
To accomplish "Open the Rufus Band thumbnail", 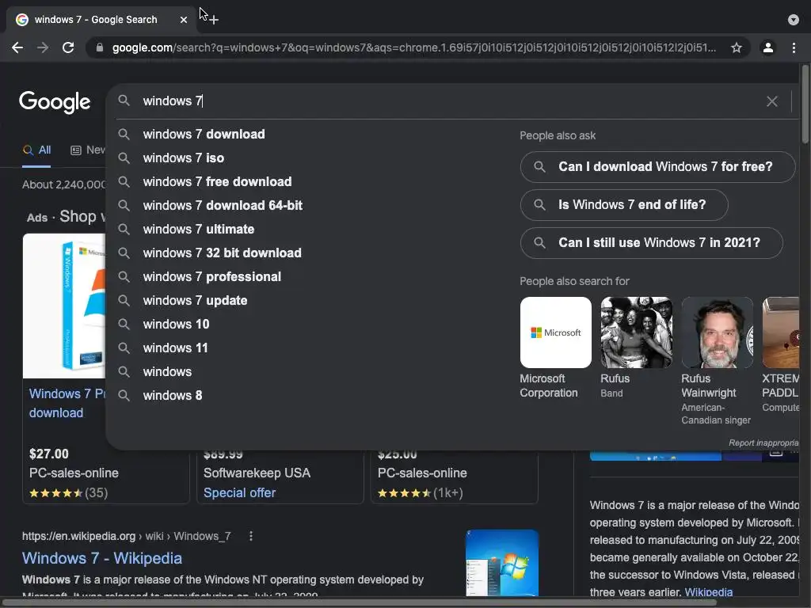I will pos(636,332).
